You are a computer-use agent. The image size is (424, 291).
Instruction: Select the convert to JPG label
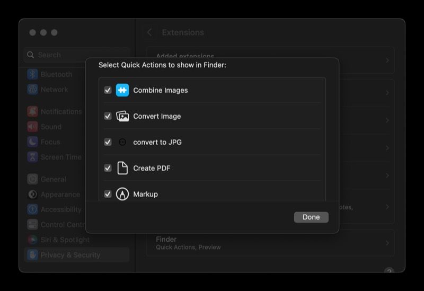157,142
